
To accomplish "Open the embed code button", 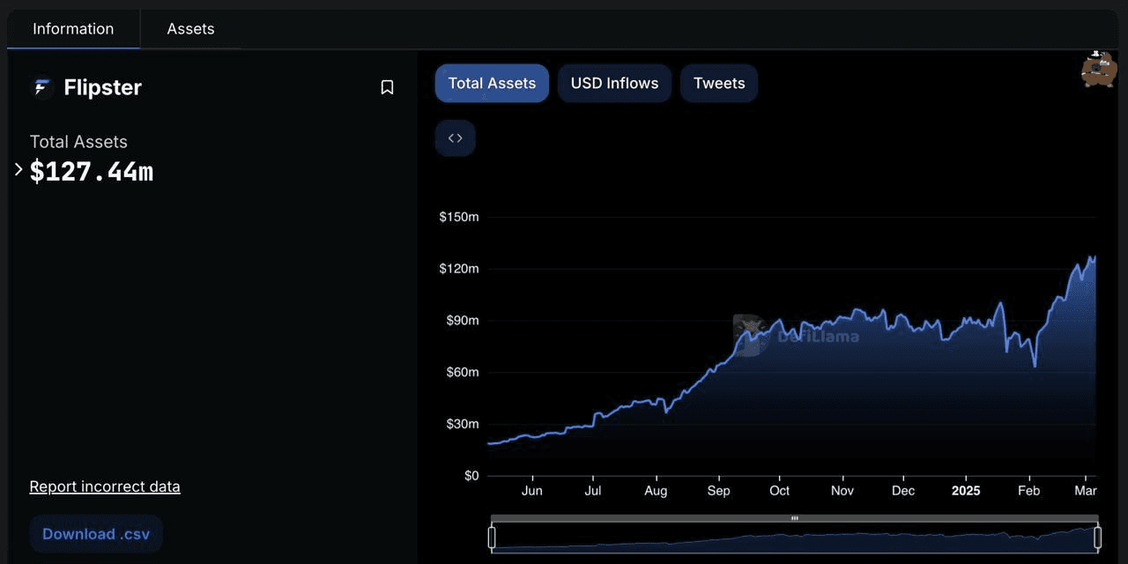I will tap(456, 138).
